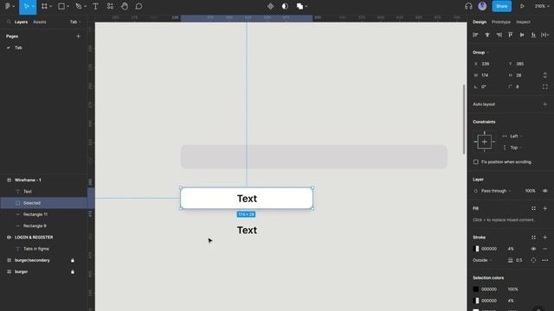Search layers with magnifier icon
This screenshot has height=311, width=554.
[9, 22]
